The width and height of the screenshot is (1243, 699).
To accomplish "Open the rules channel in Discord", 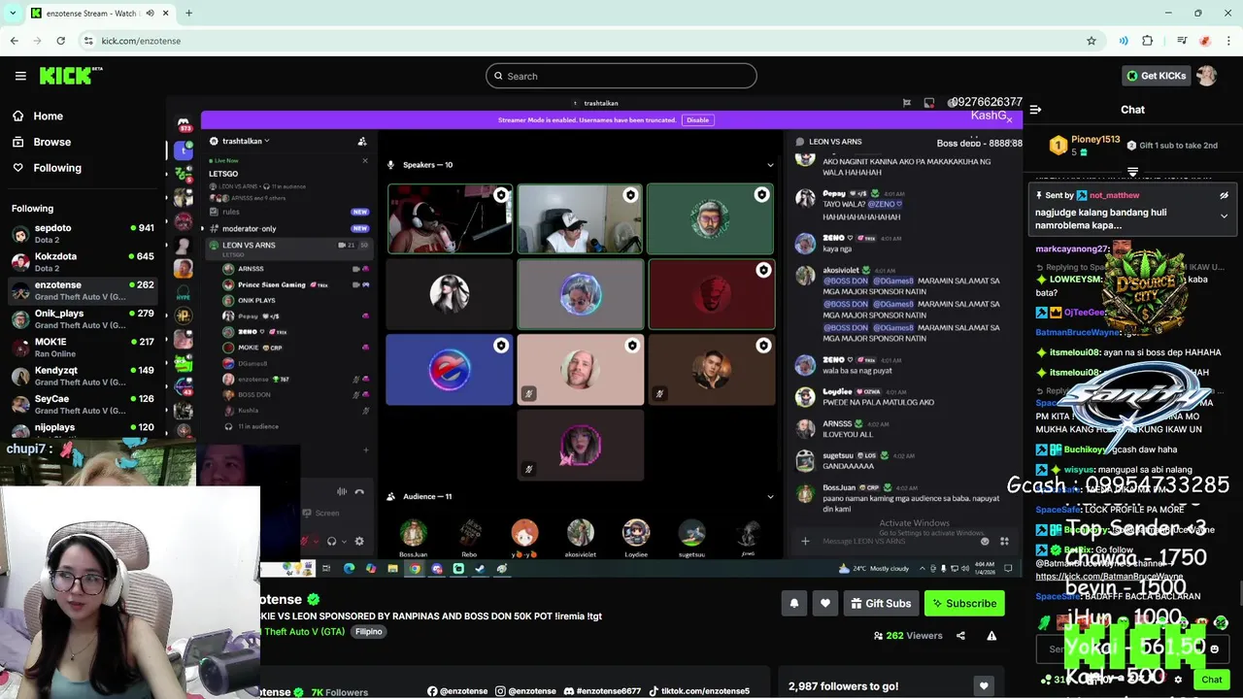I will 287,212.
